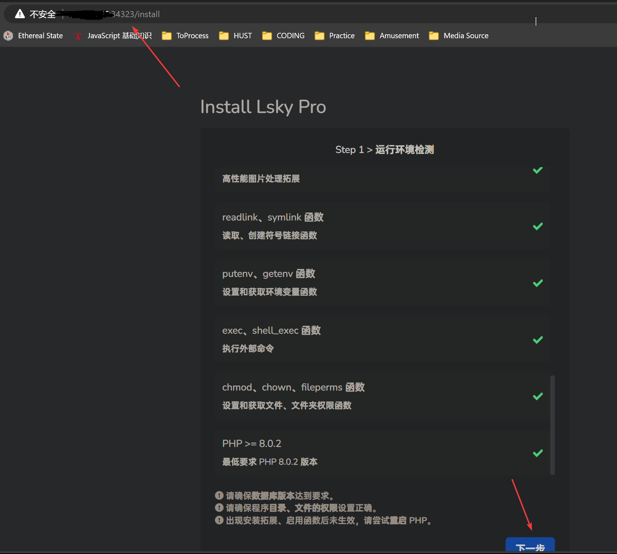The height and width of the screenshot is (554, 617).
Task: Click the Install Lsky Pro heading
Action: click(x=263, y=107)
